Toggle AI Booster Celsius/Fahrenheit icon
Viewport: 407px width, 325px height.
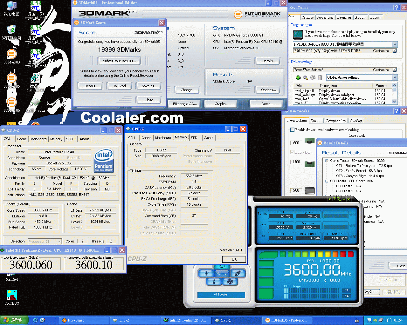click(x=339, y=199)
